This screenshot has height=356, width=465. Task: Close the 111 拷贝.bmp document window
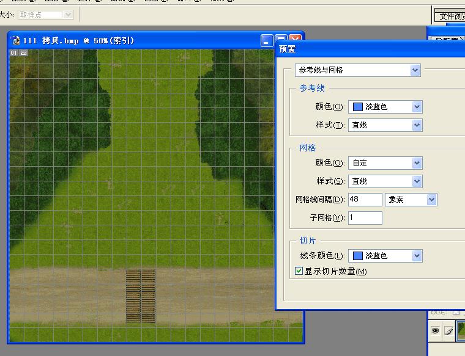click(x=295, y=41)
